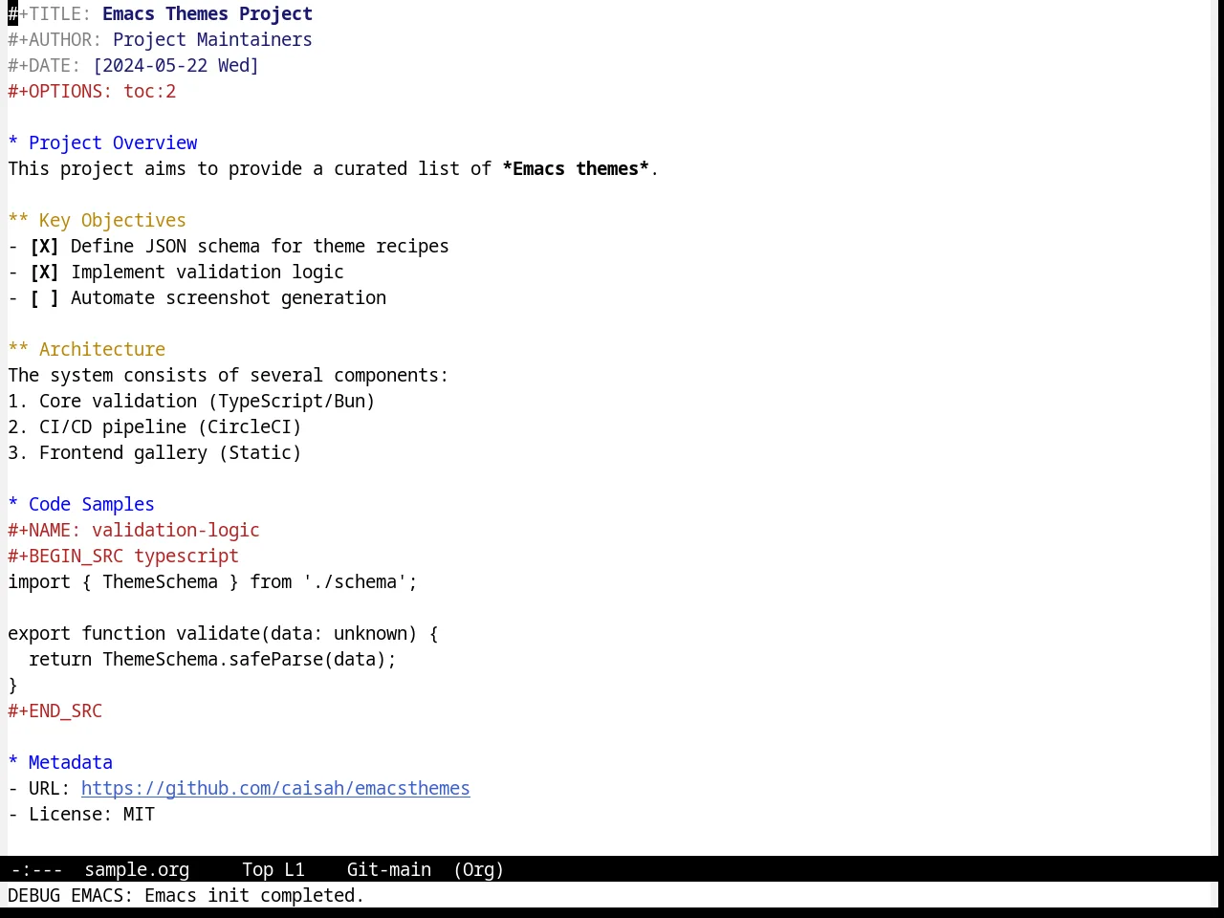Click the 'Metadata' heading text
The height and width of the screenshot is (918, 1224).
pyautogui.click(x=71, y=763)
